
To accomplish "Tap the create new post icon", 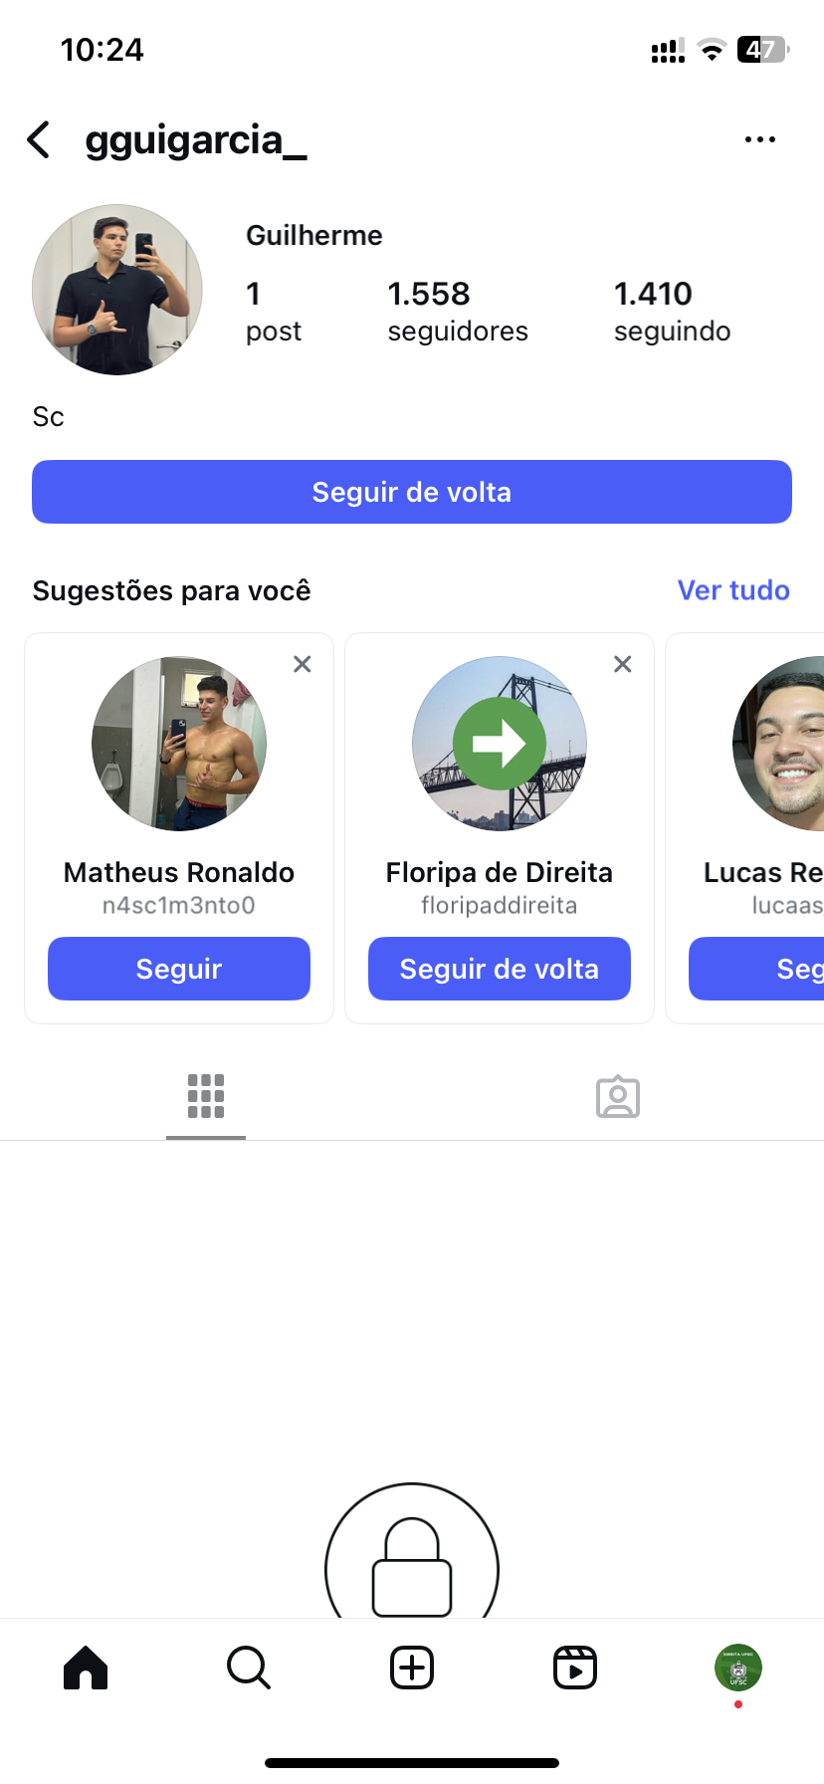I will [x=412, y=1668].
